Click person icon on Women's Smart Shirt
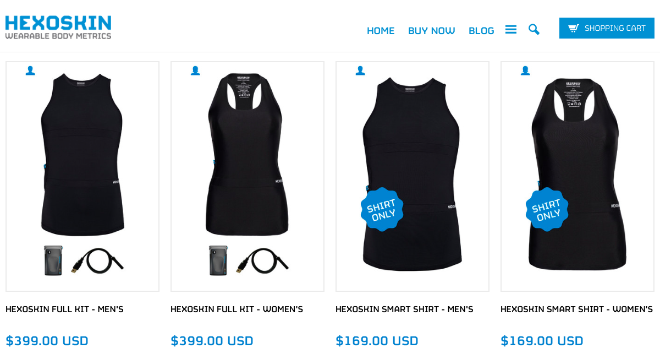 (525, 70)
